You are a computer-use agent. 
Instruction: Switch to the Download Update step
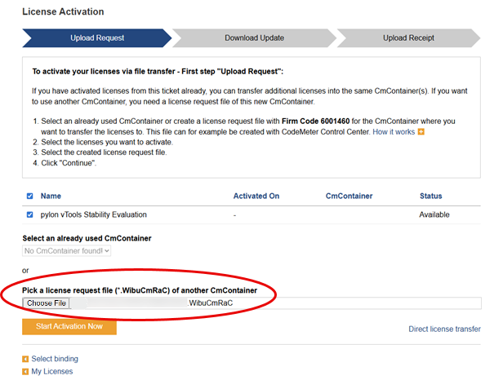click(254, 38)
